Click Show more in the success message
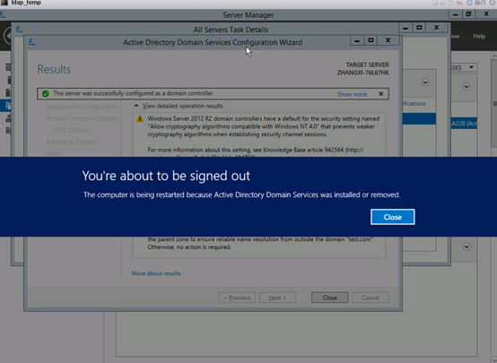 352,94
